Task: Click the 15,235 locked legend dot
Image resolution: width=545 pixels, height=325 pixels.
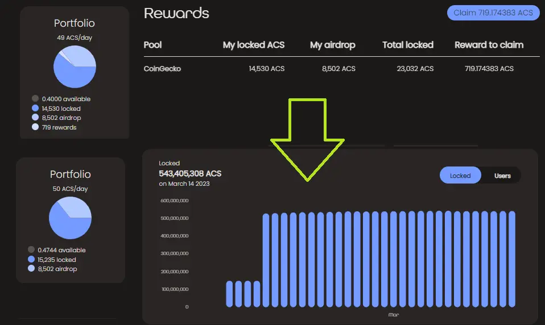Action: point(31,259)
